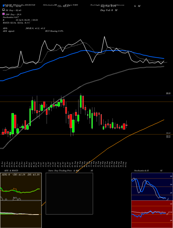Click the magenta 200 Day legend swatch
Image resolution: width=173 pixels, height=228 pixels.
(x=3, y=14)
